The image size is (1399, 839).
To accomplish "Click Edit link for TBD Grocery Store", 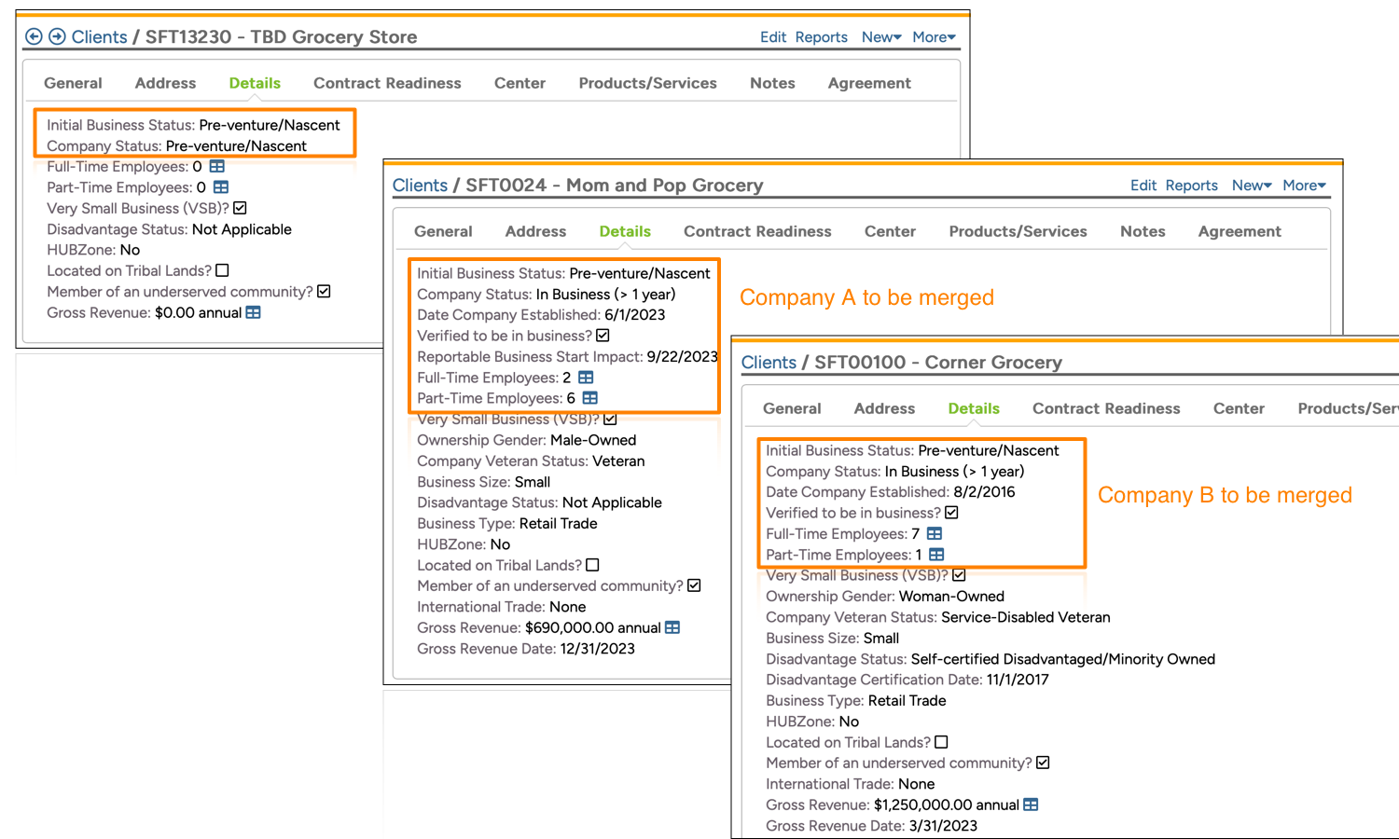I will tap(773, 37).
